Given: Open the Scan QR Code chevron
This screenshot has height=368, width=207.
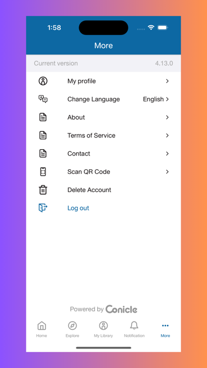Looking at the screenshot, I should pos(167,172).
